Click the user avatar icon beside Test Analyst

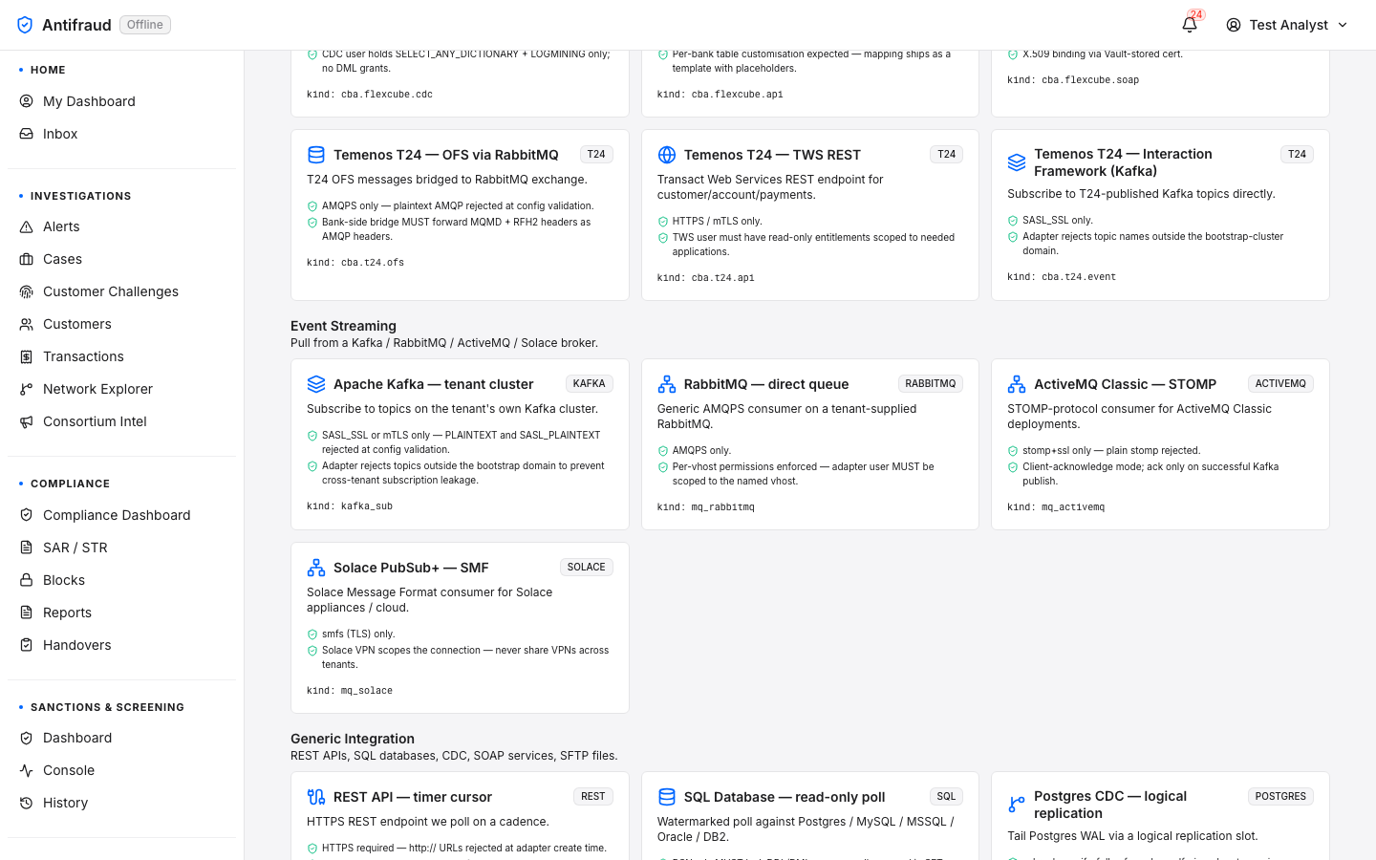click(1234, 25)
